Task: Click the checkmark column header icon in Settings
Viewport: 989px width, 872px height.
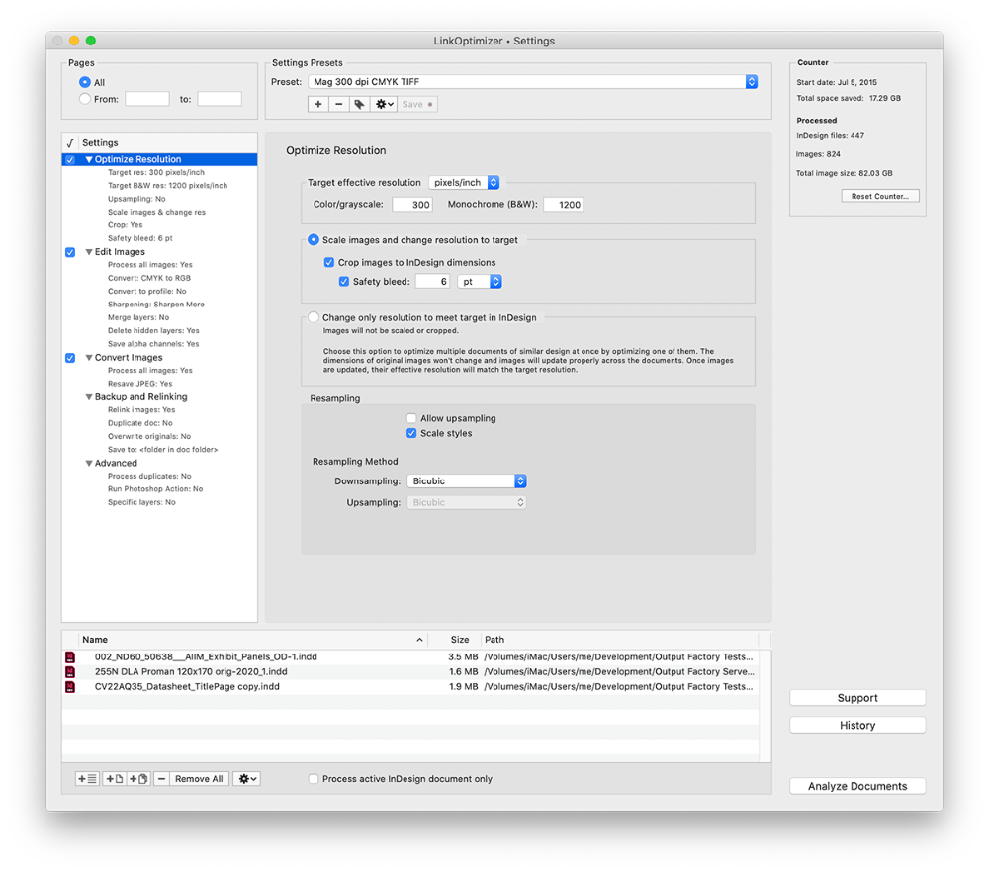Action: tap(70, 143)
